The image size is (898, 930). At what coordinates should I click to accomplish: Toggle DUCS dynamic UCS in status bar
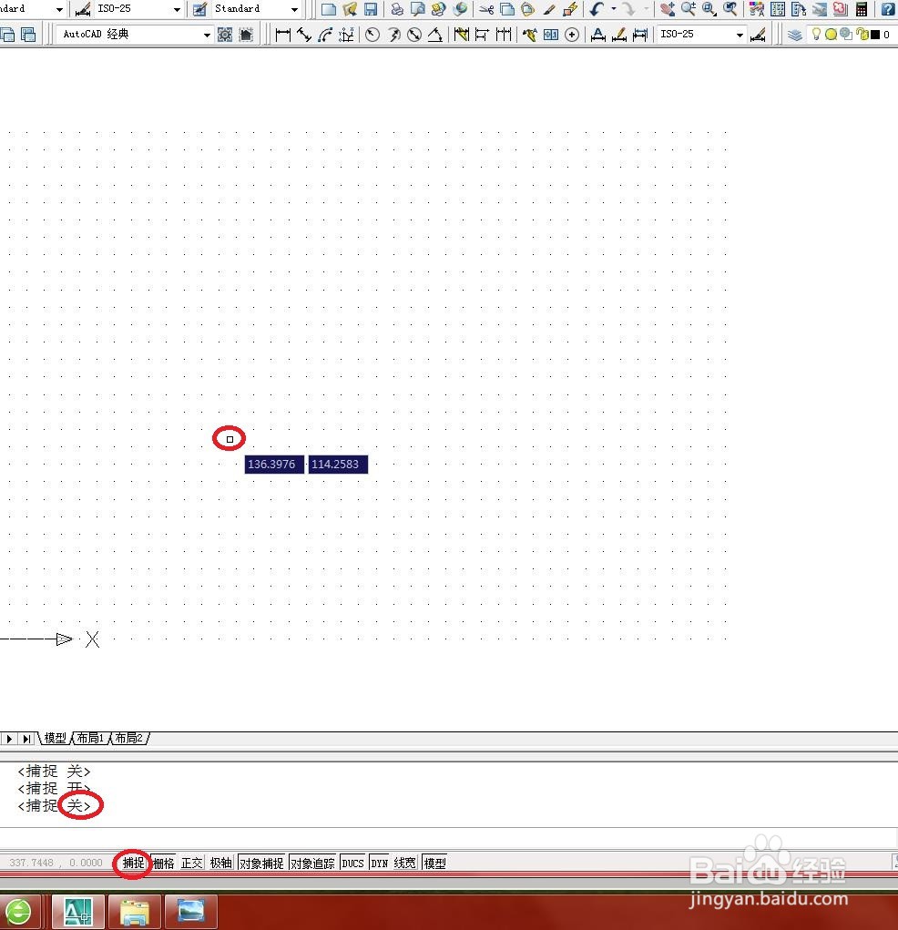[352, 863]
